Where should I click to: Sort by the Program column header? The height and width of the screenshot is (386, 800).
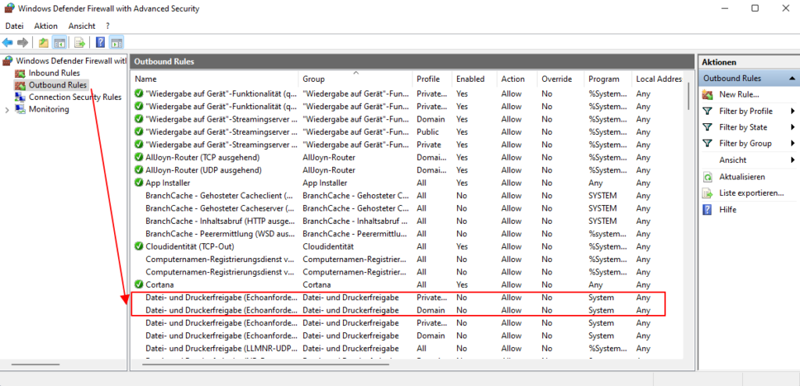pyautogui.click(x=608, y=79)
